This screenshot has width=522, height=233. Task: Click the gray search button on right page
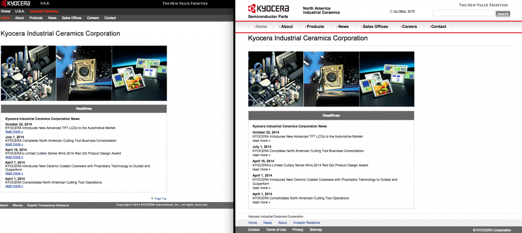503,14
